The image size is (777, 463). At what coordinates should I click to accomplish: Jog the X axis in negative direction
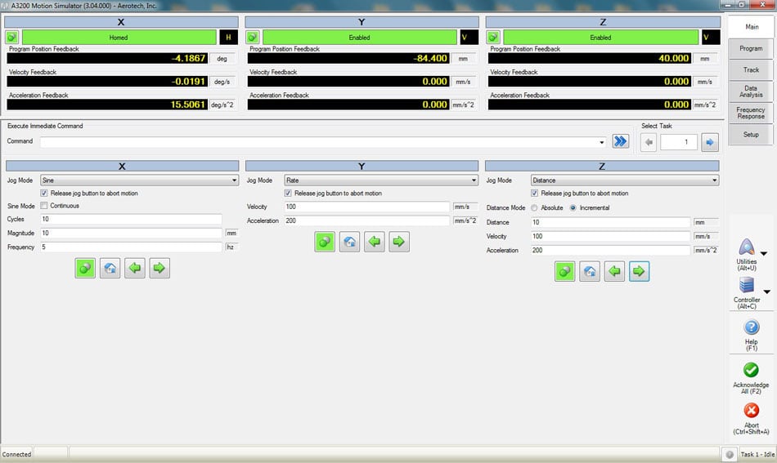pyautogui.click(x=135, y=268)
